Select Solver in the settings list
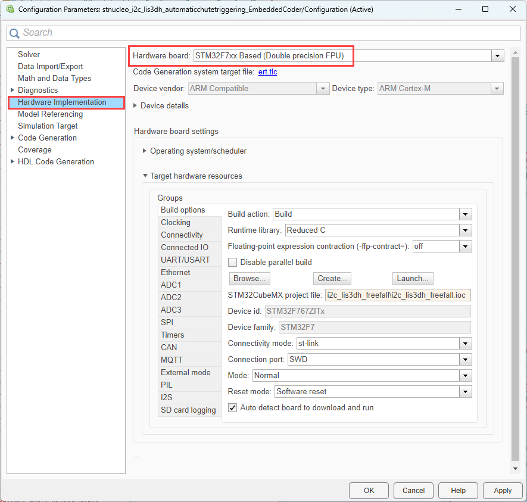Image resolution: width=527 pixels, height=502 pixels. point(29,54)
